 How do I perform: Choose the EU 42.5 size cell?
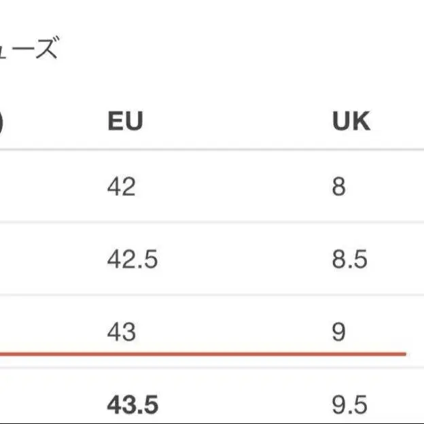pyautogui.click(x=132, y=260)
